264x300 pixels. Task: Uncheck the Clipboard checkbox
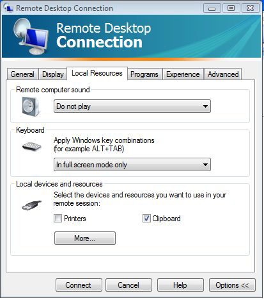146,219
